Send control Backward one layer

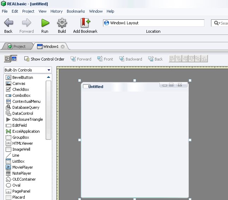click(x=131, y=59)
